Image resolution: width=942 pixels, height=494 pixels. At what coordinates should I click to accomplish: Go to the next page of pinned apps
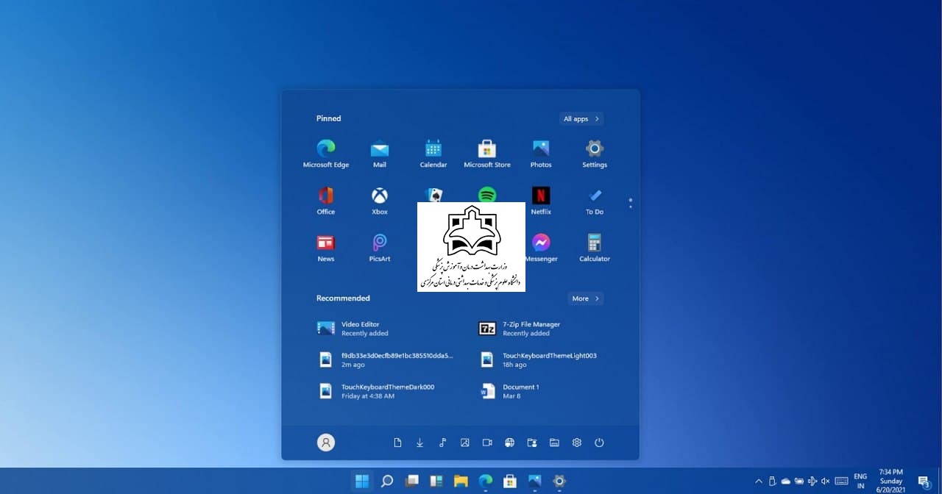(631, 207)
